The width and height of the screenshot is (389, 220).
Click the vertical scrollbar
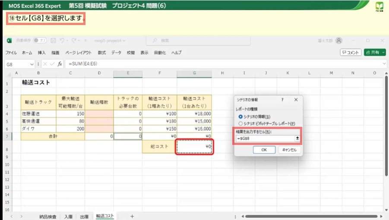[386, 126]
